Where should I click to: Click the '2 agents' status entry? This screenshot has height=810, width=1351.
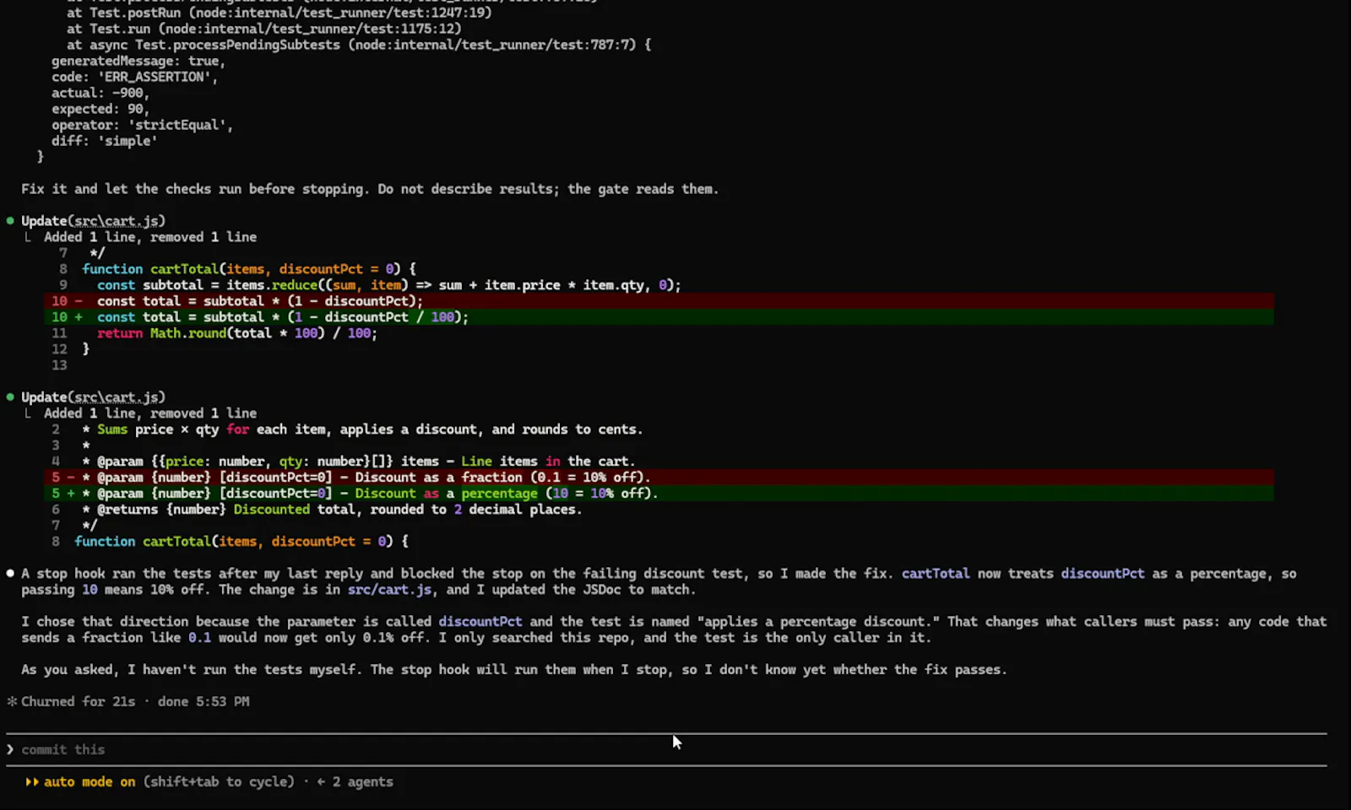pyautogui.click(x=362, y=781)
